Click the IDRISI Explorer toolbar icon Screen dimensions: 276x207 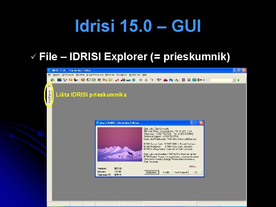(53, 80)
